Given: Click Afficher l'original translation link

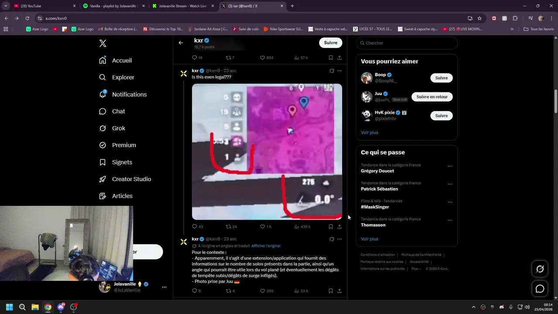Looking at the screenshot, I should click(266, 246).
